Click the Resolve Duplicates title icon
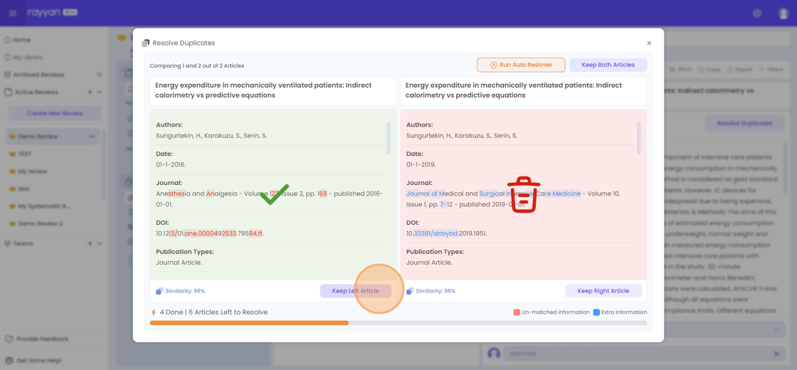Viewport: 797px width, 370px height. [145, 43]
